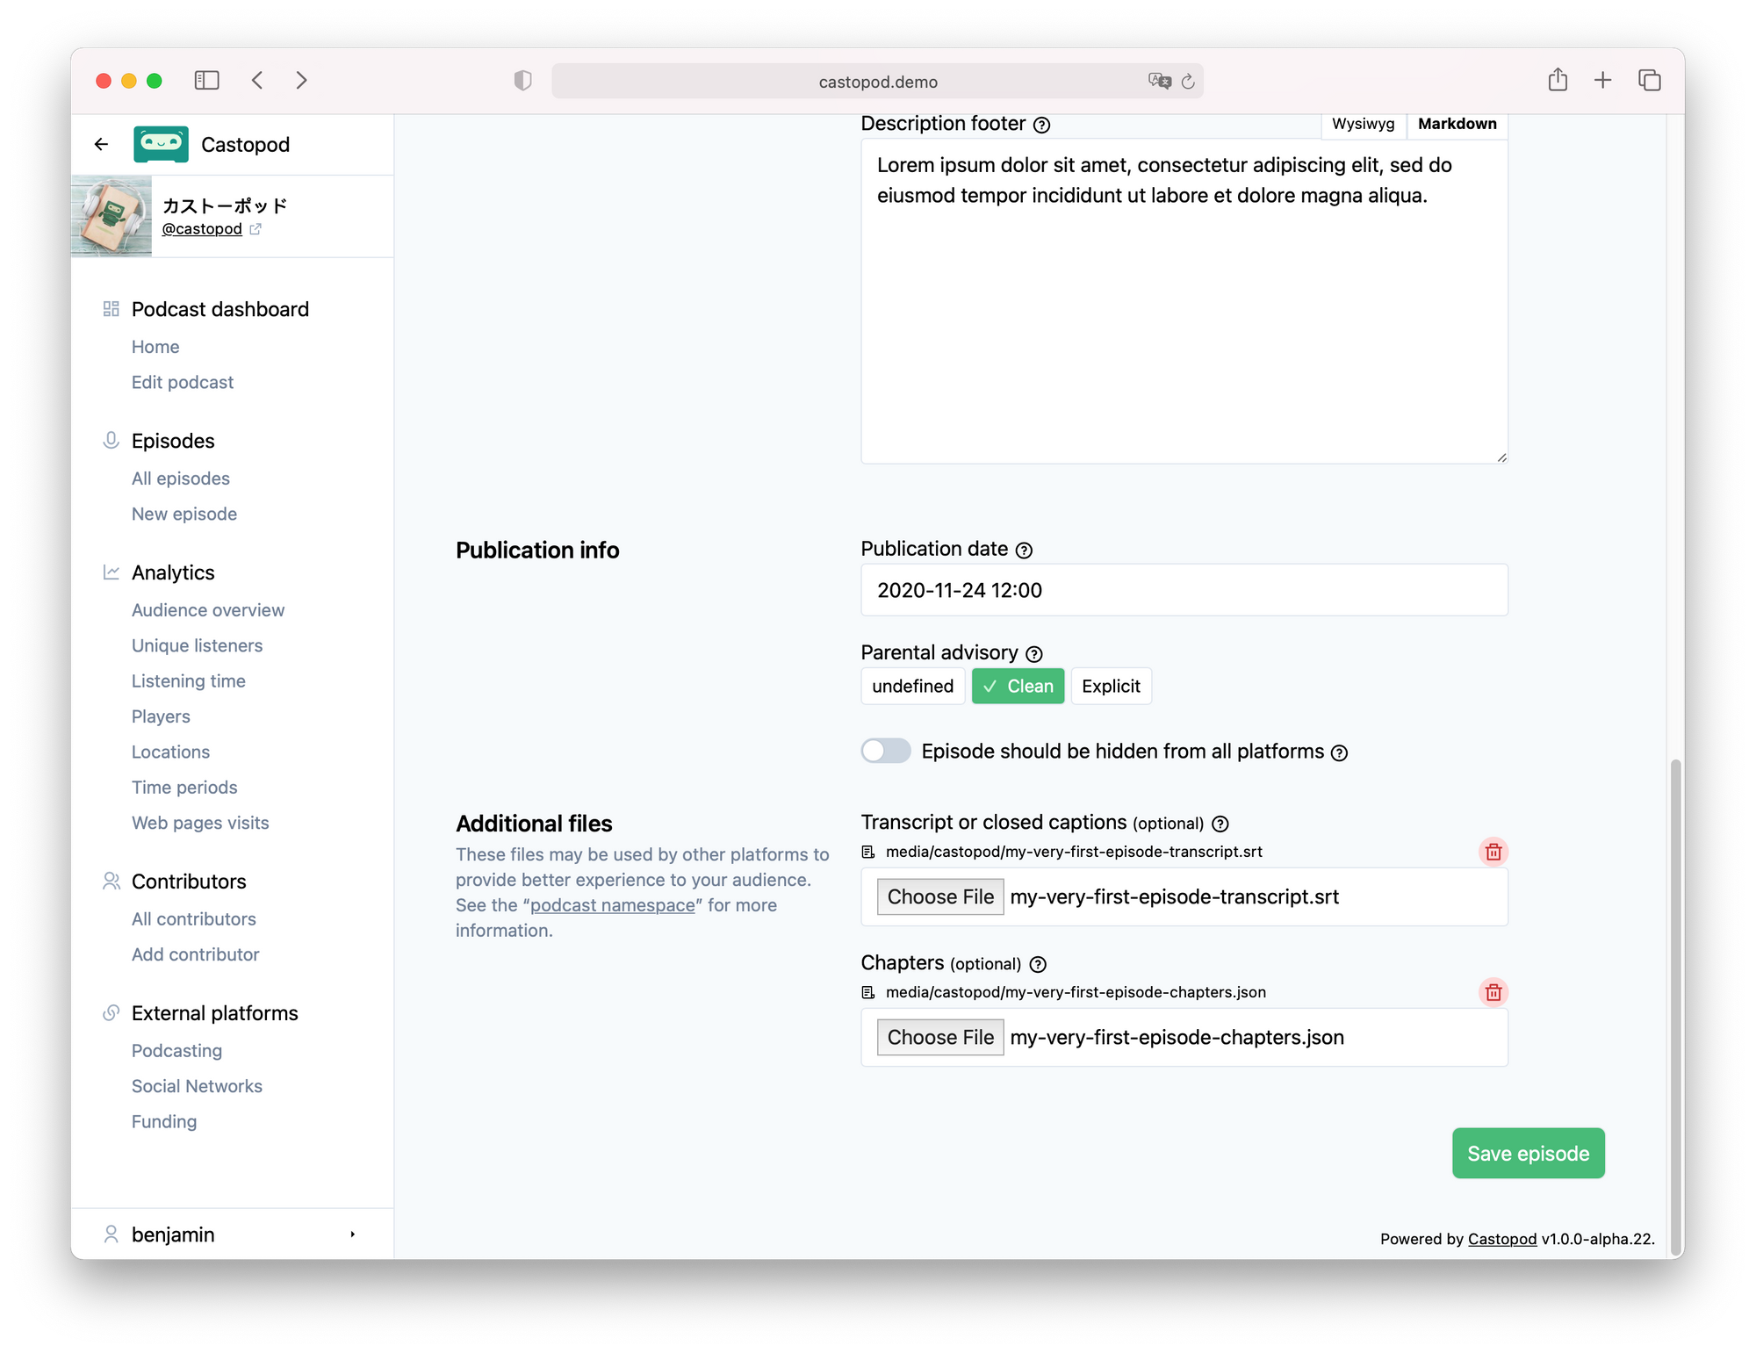Click the sidebar collapse icon next to benjamin
Screen dimensions: 1756x1353
[351, 1232]
